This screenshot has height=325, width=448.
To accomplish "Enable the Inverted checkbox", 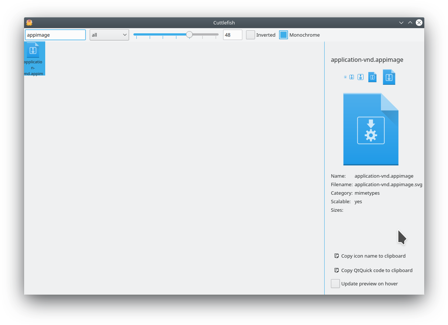I will (251, 35).
